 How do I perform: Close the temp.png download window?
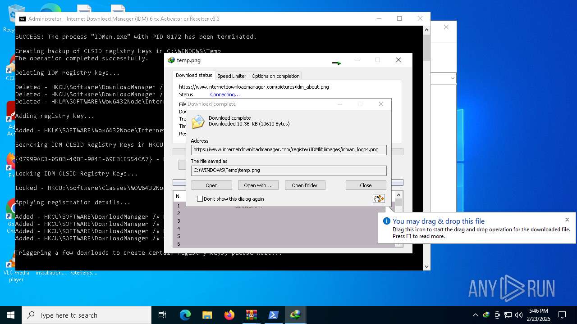click(398, 60)
